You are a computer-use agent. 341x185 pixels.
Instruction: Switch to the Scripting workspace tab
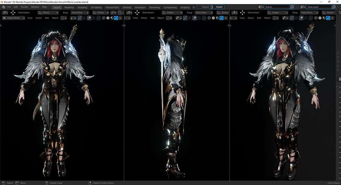(x=185, y=7)
